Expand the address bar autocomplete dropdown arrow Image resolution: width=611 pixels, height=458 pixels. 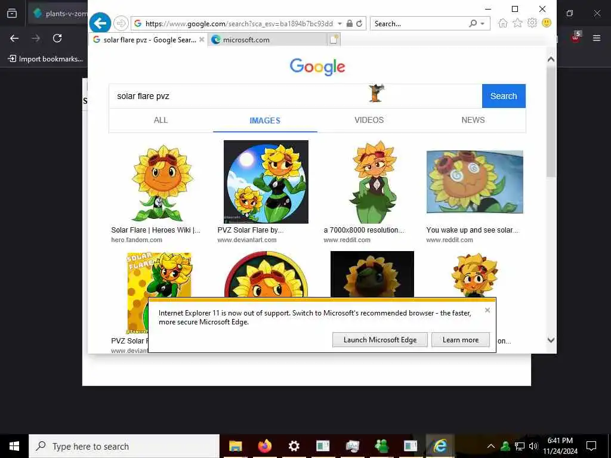pyautogui.click(x=340, y=24)
